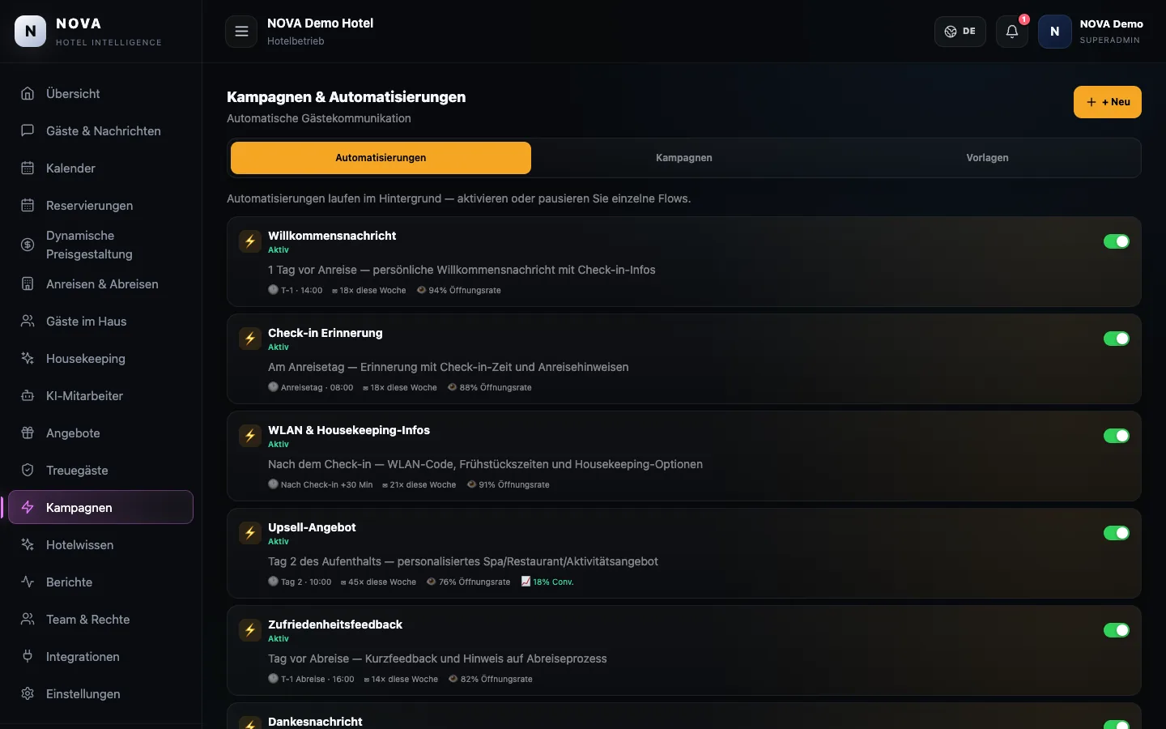Toggle the Check-in Erinnerung automation
Viewport: 1166px width, 729px height.
pos(1117,339)
